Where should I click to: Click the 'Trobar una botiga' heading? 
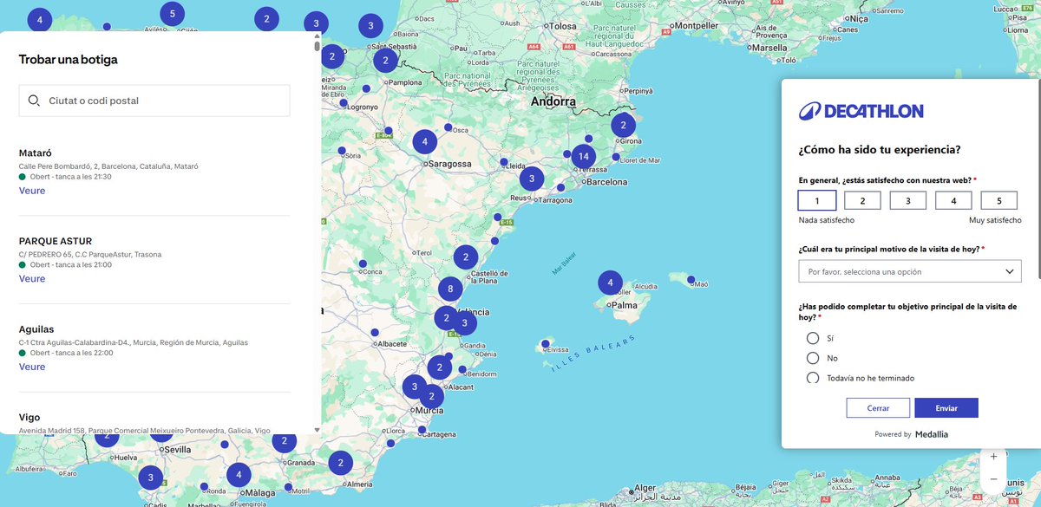coord(69,60)
